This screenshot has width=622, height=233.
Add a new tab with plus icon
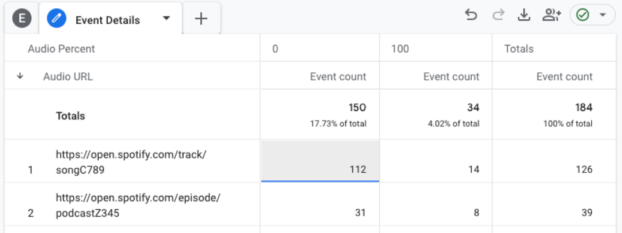click(202, 19)
